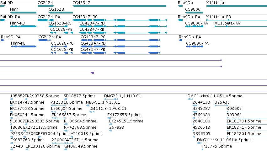
Task: Open the CG43347-RC transcript label
Action: pos(85,17)
